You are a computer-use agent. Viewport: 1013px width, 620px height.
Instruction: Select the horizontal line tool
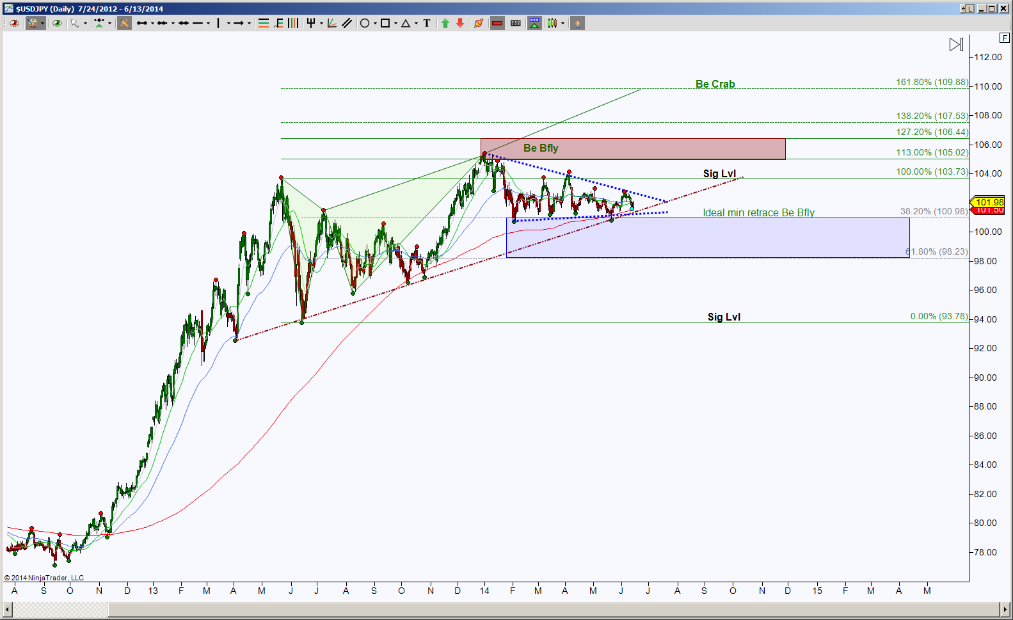198,23
